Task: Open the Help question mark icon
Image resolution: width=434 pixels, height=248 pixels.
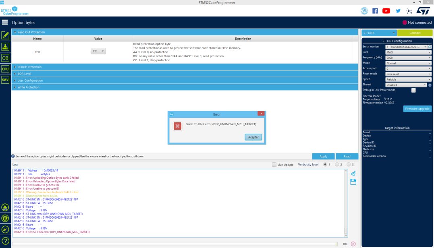Action: (5, 241)
